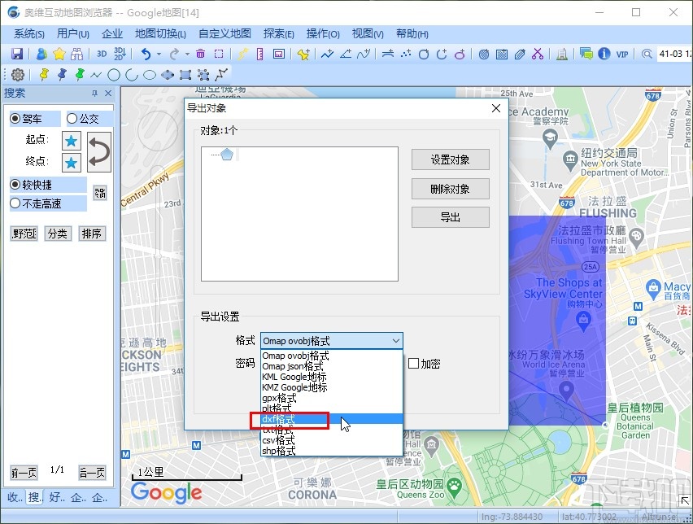Select KML Google地标 format option
This screenshot has width=693, height=524.
(x=294, y=378)
